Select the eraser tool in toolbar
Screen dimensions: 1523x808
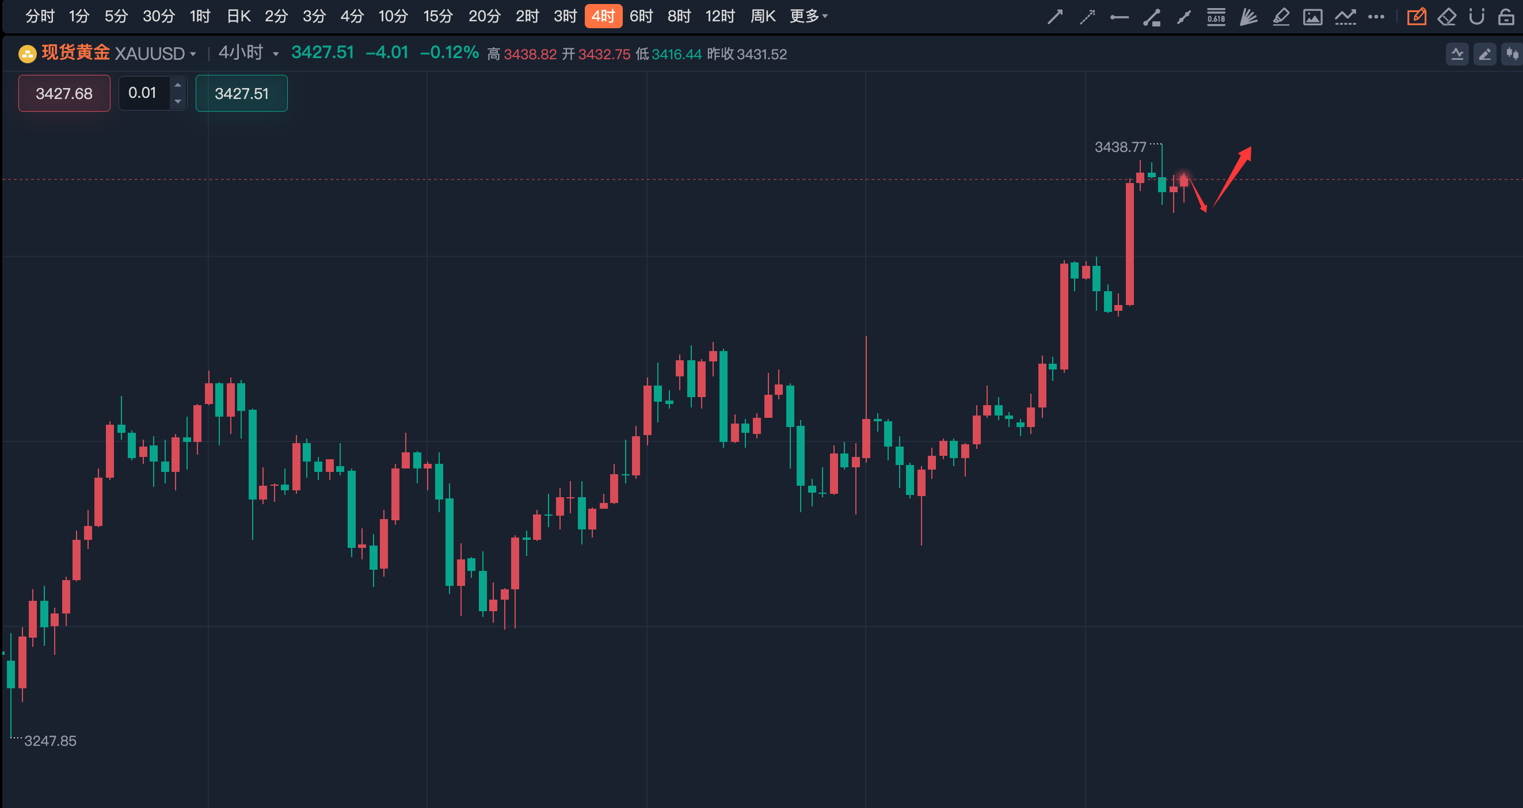(x=1446, y=17)
